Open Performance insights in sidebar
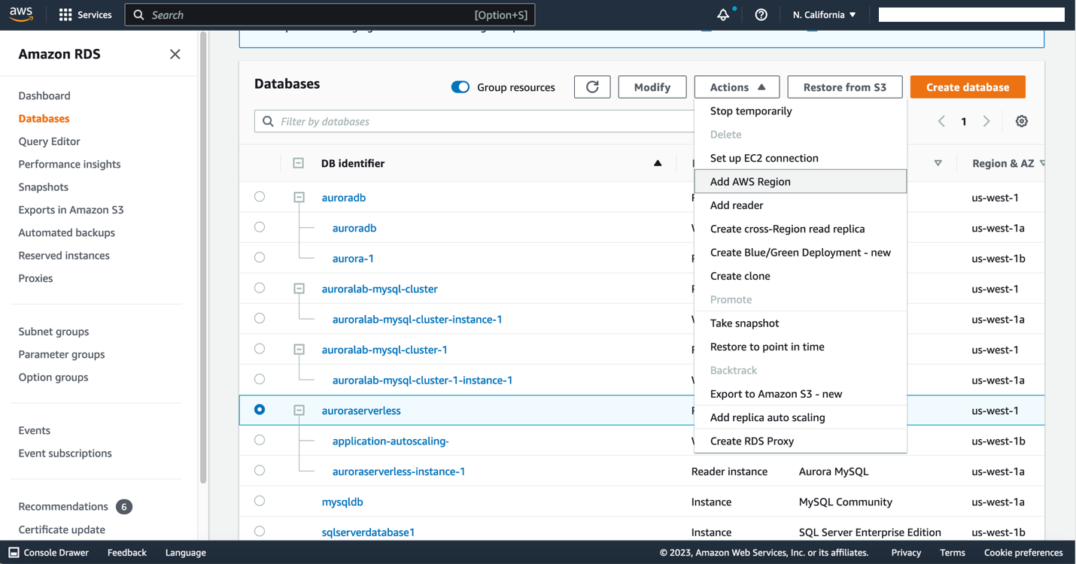Screen dimensions: 1076x564 69,164
